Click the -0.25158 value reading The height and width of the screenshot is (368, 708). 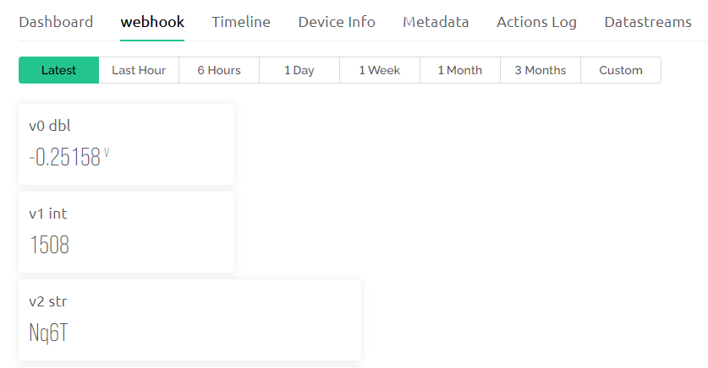(x=64, y=158)
